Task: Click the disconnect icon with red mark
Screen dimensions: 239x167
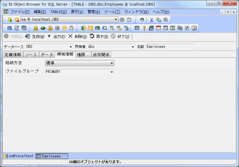Action: (17, 20)
